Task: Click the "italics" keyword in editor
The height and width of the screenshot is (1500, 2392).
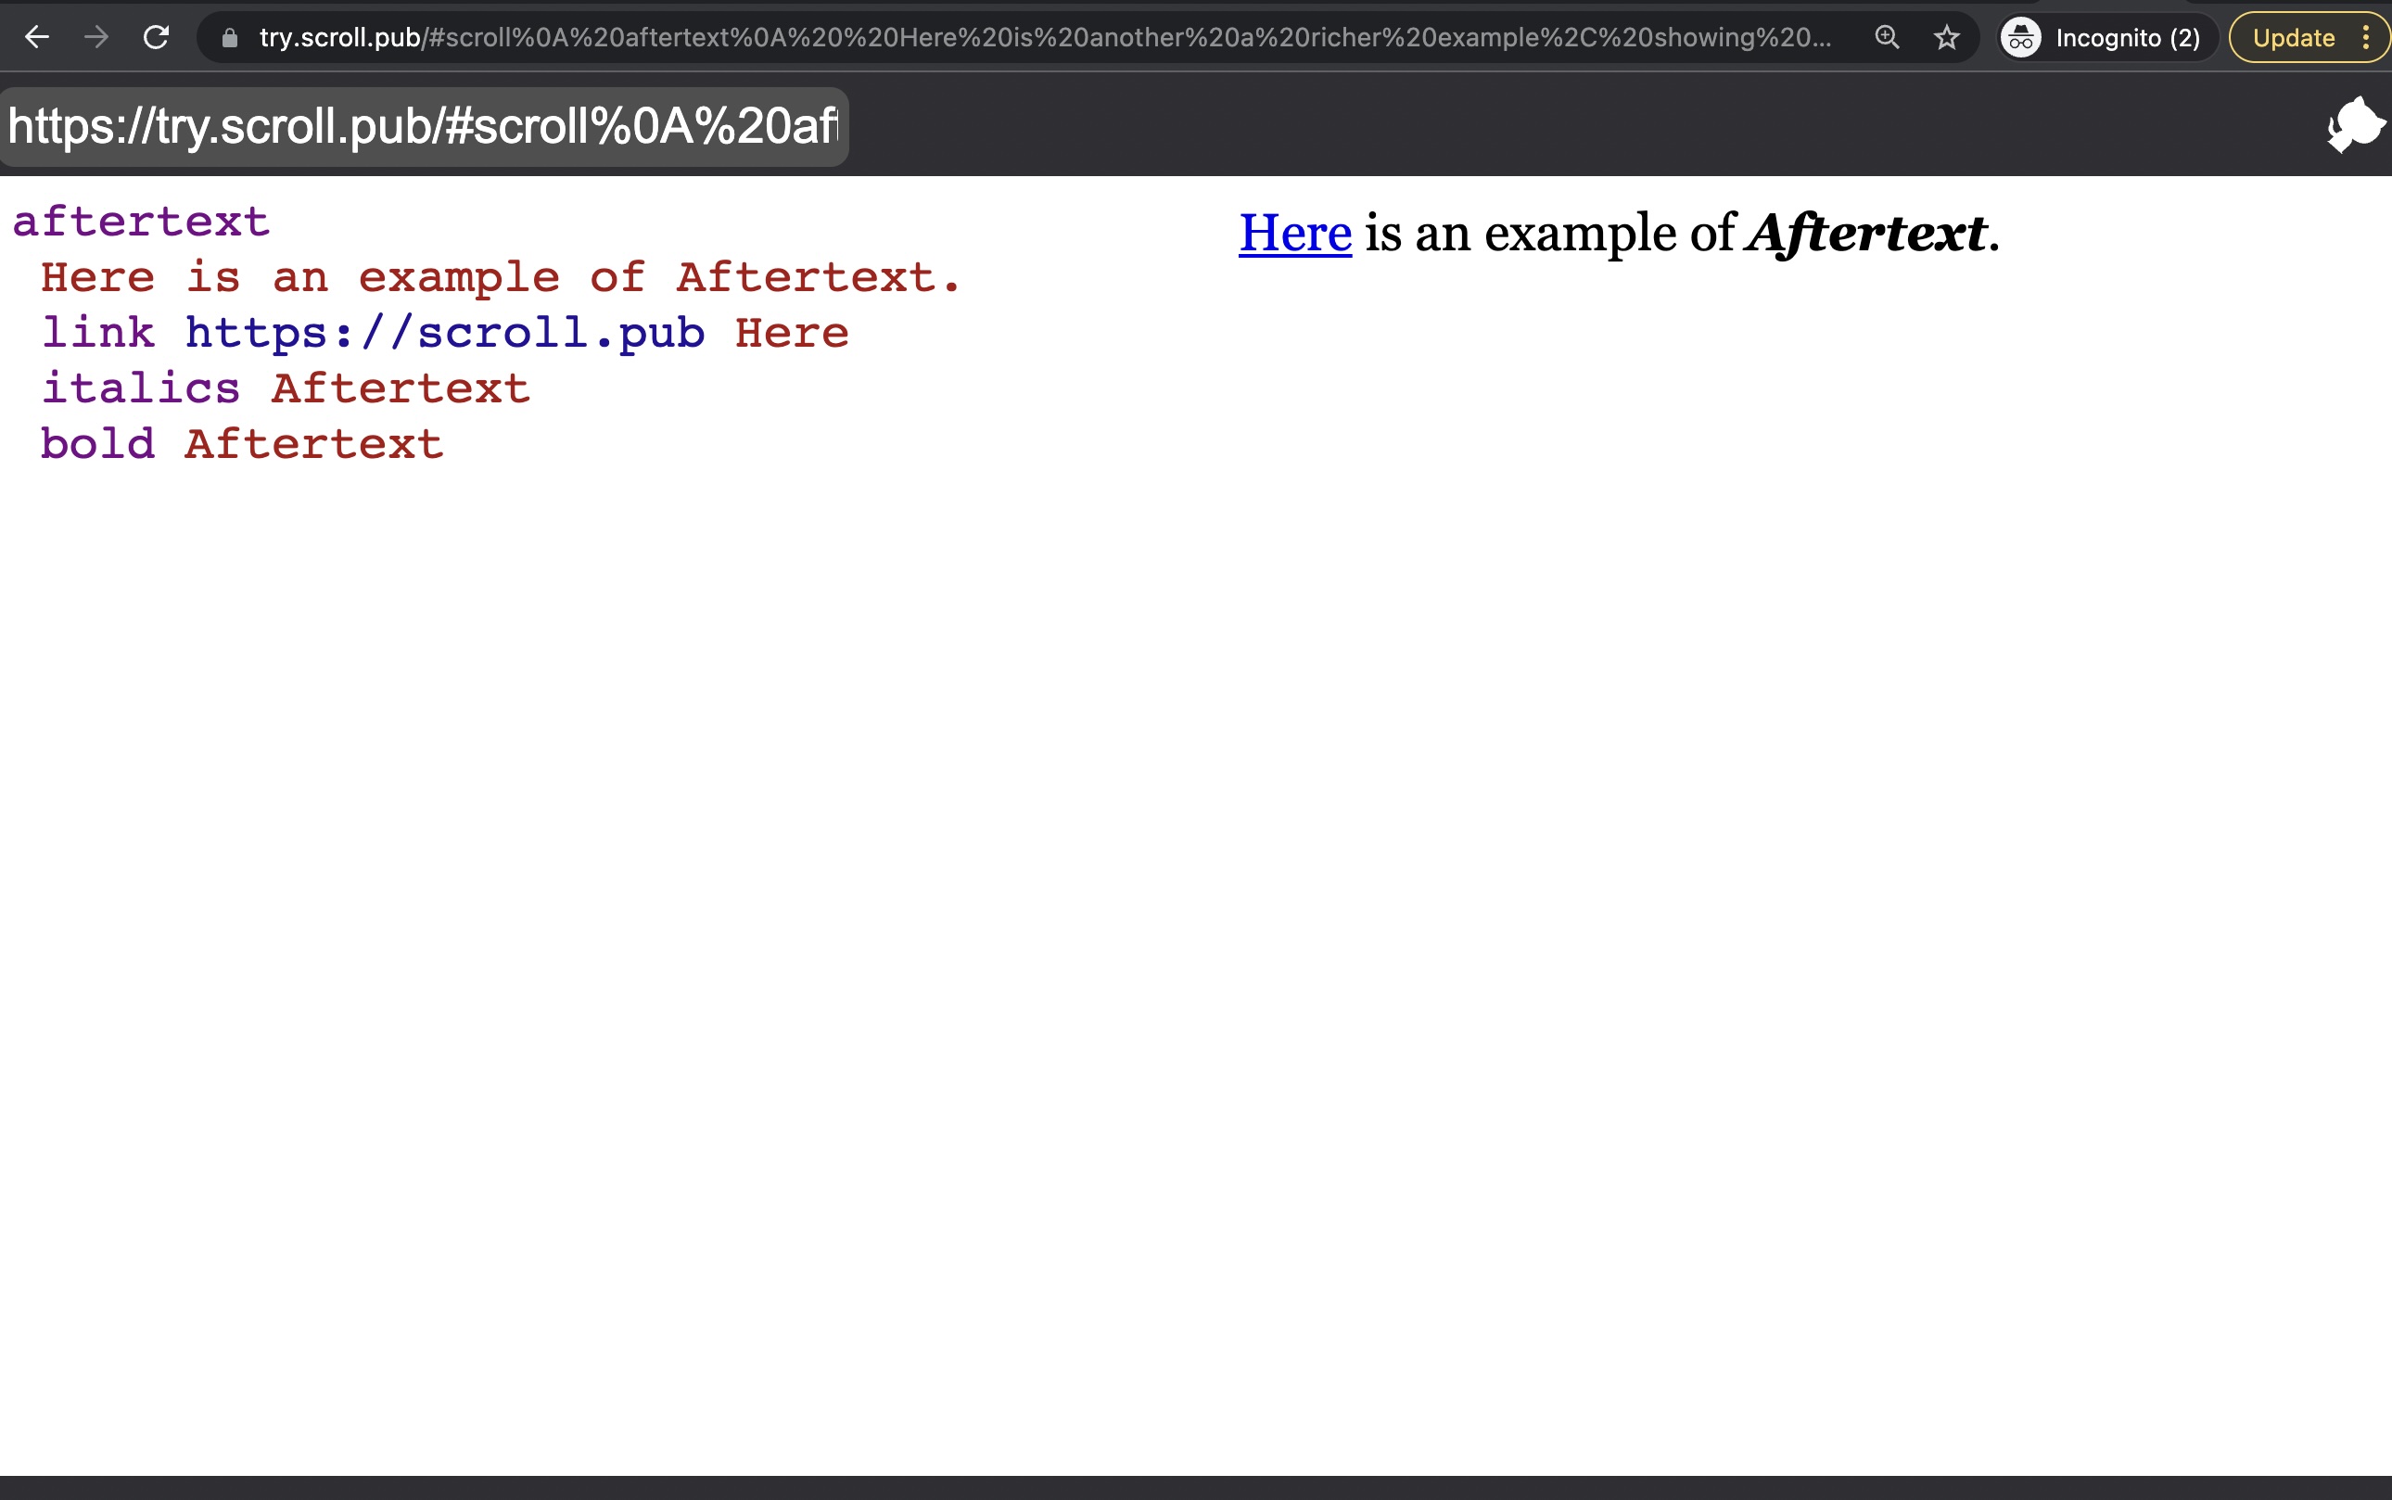Action: click(x=141, y=388)
